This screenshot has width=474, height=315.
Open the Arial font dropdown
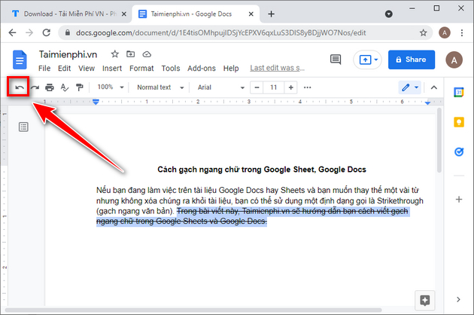pyautogui.click(x=220, y=87)
